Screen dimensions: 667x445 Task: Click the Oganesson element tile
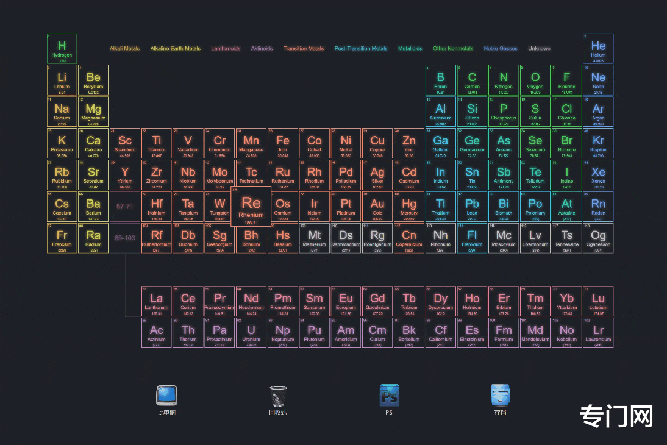pyautogui.click(x=598, y=238)
